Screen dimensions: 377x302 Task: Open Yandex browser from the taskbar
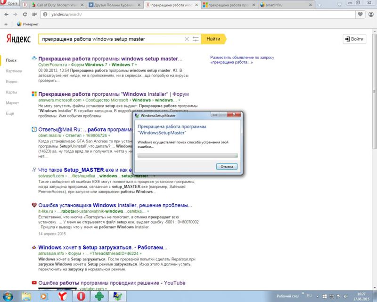tap(63, 296)
